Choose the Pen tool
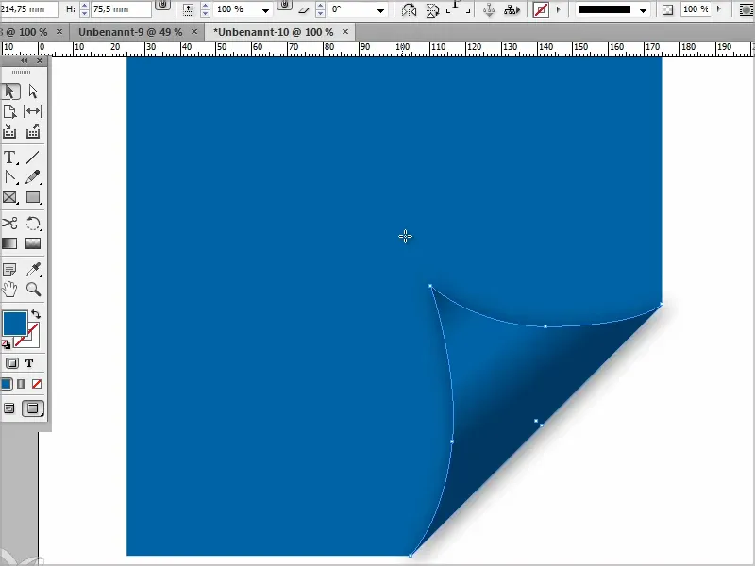 point(9,177)
